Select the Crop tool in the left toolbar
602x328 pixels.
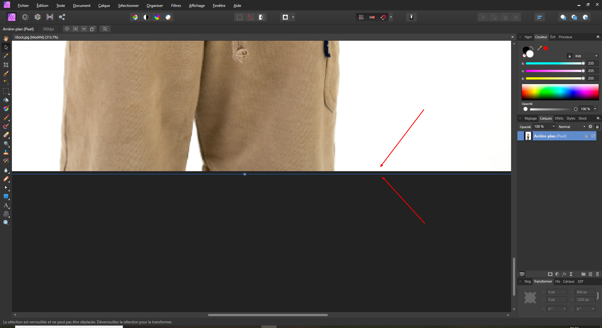[6, 65]
